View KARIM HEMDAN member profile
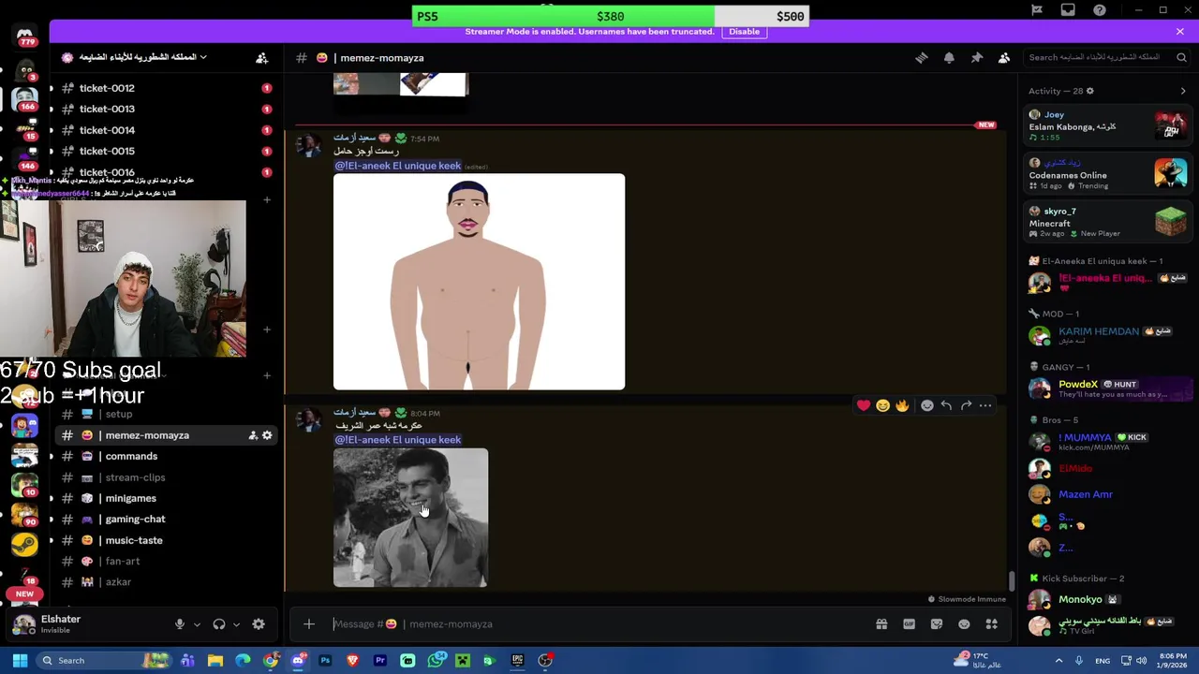 click(1108, 335)
